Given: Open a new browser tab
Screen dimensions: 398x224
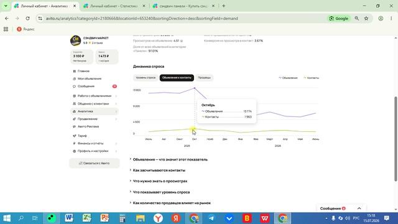Looking at the screenshot, I should (x=224, y=6).
